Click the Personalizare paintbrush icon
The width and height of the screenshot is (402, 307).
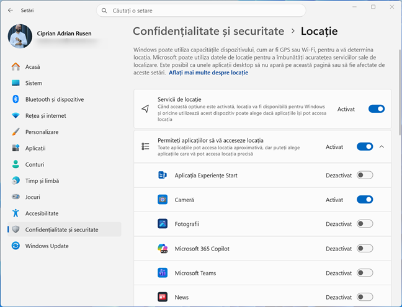coord(16,131)
